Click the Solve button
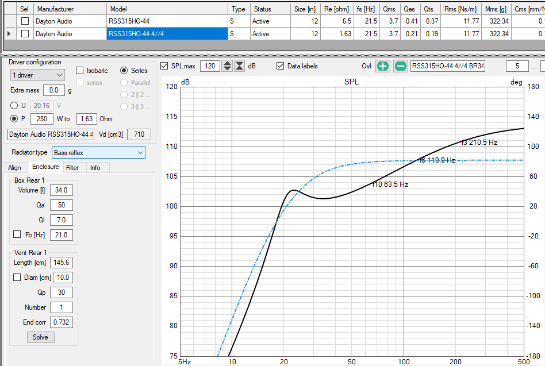Viewport: 545px width, 366px height. (x=41, y=337)
